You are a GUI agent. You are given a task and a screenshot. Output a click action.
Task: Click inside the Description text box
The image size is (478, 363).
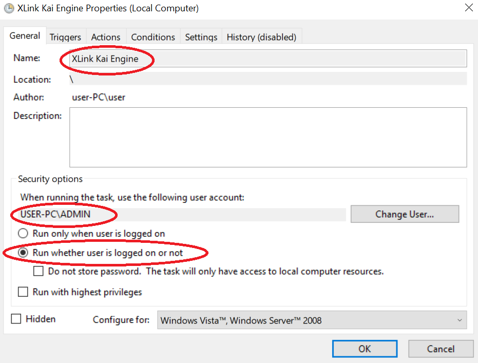point(268,137)
